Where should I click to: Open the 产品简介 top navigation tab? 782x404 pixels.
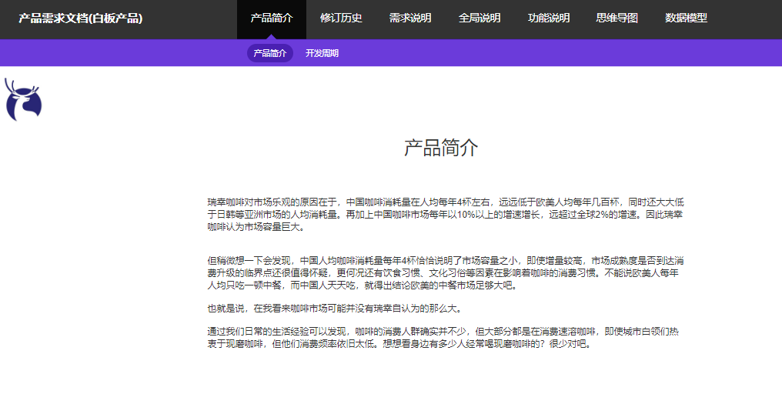click(x=272, y=18)
